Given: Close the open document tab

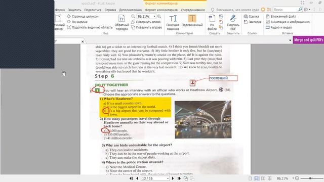Looking at the screenshot, I should (83, 41).
